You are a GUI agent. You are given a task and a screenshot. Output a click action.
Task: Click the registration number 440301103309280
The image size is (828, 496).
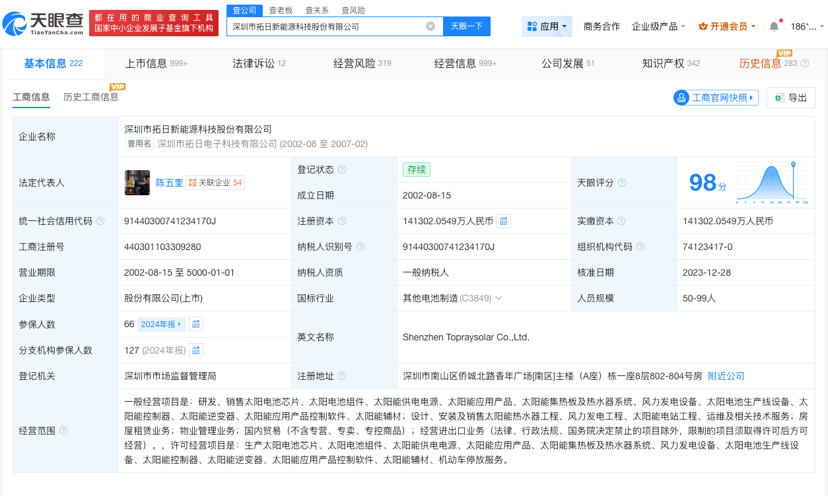162,247
